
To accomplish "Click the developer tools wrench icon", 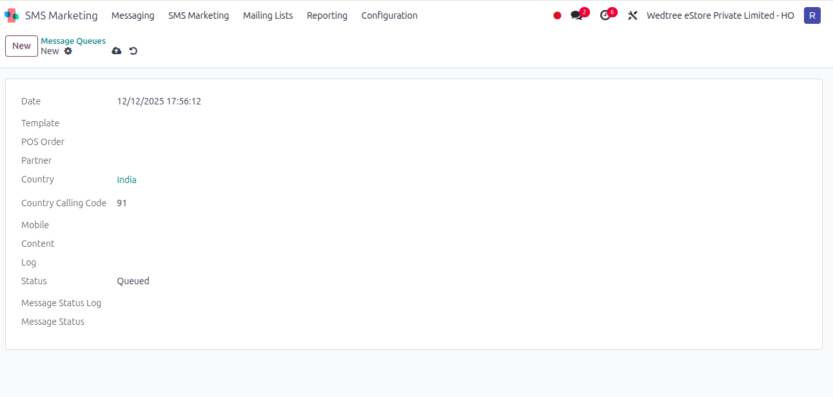I will click(632, 15).
